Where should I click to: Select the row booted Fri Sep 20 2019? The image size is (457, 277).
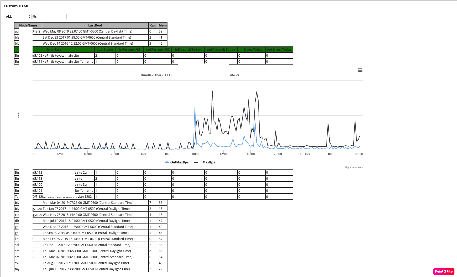coord(91,233)
